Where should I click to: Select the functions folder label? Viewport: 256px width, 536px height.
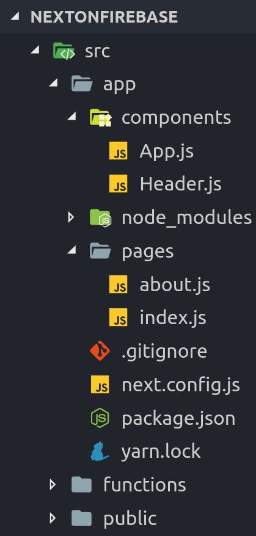tap(144, 485)
